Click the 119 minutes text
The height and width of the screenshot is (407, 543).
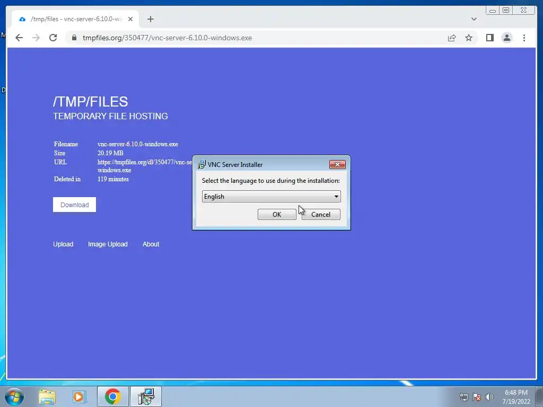113,179
